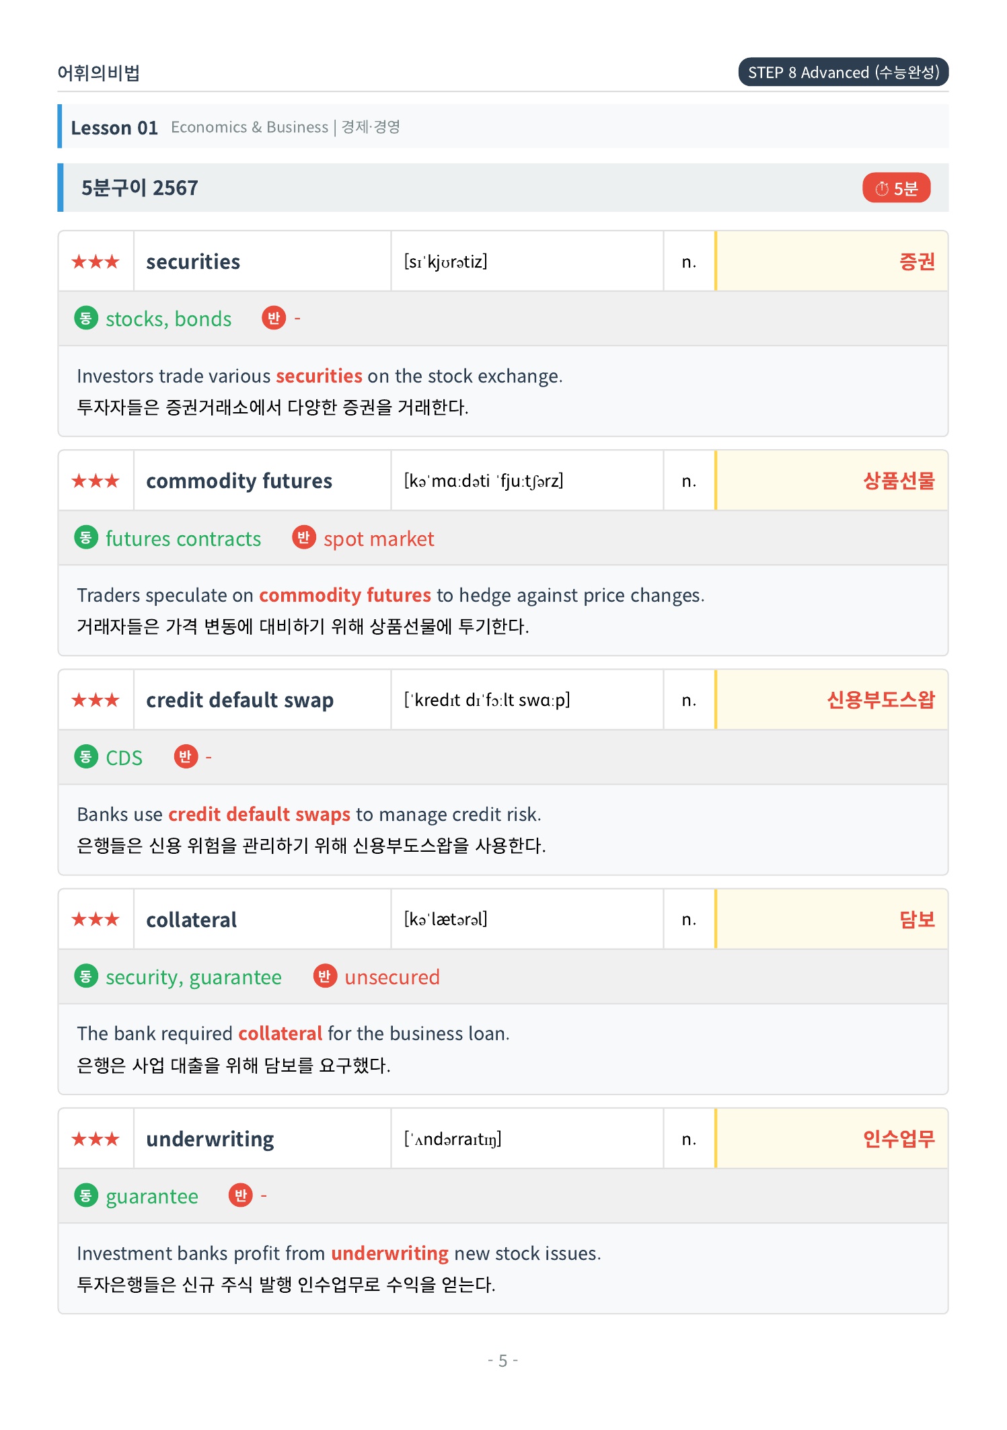Click the green synonym badge beside CDS
The width and height of the screenshot is (1007, 1430).
tap(85, 756)
